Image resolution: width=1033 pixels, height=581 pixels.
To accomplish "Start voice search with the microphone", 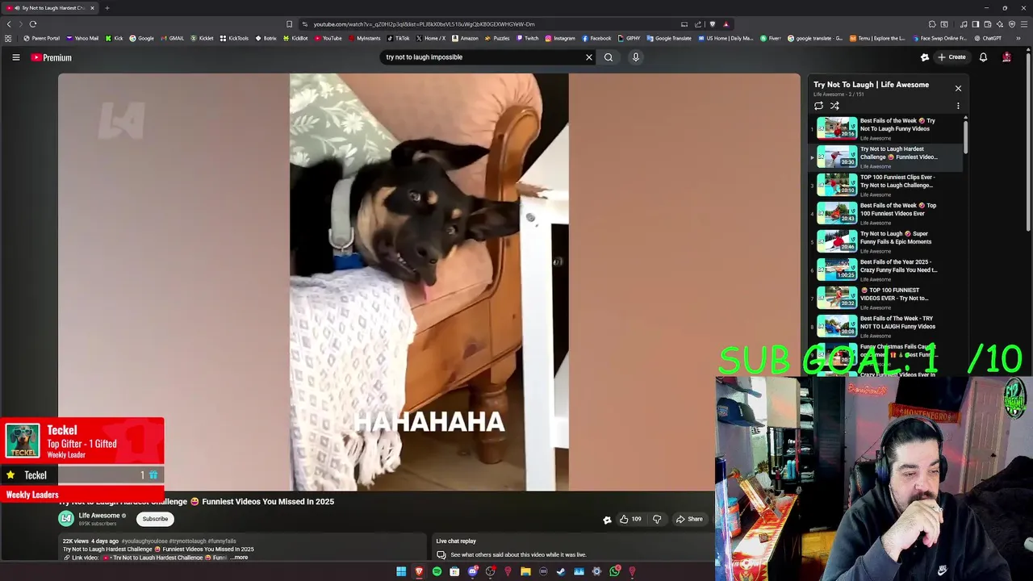I will [635, 57].
